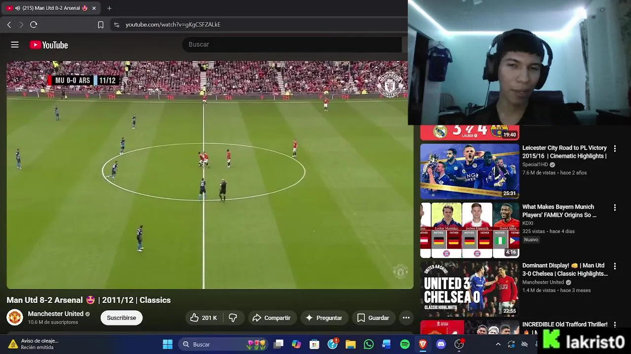Open the Aviso de oleaje weather widget
Image resolution: width=631 pixels, height=354 pixels.
click(35, 344)
